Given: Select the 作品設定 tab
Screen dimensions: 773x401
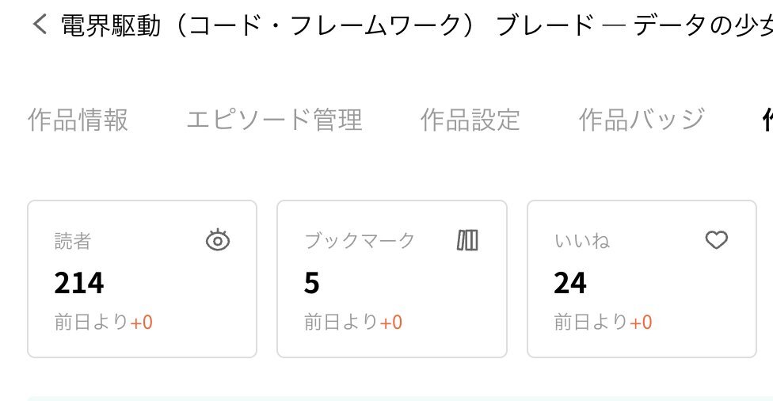Looking at the screenshot, I should tap(470, 120).
